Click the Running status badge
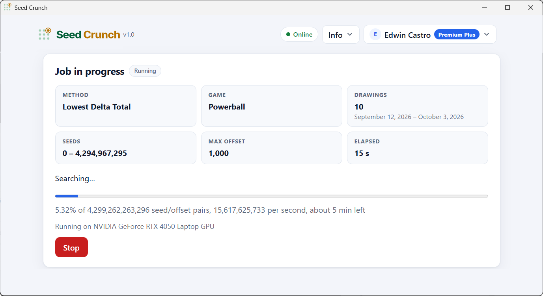The image size is (543, 297). [x=145, y=71]
